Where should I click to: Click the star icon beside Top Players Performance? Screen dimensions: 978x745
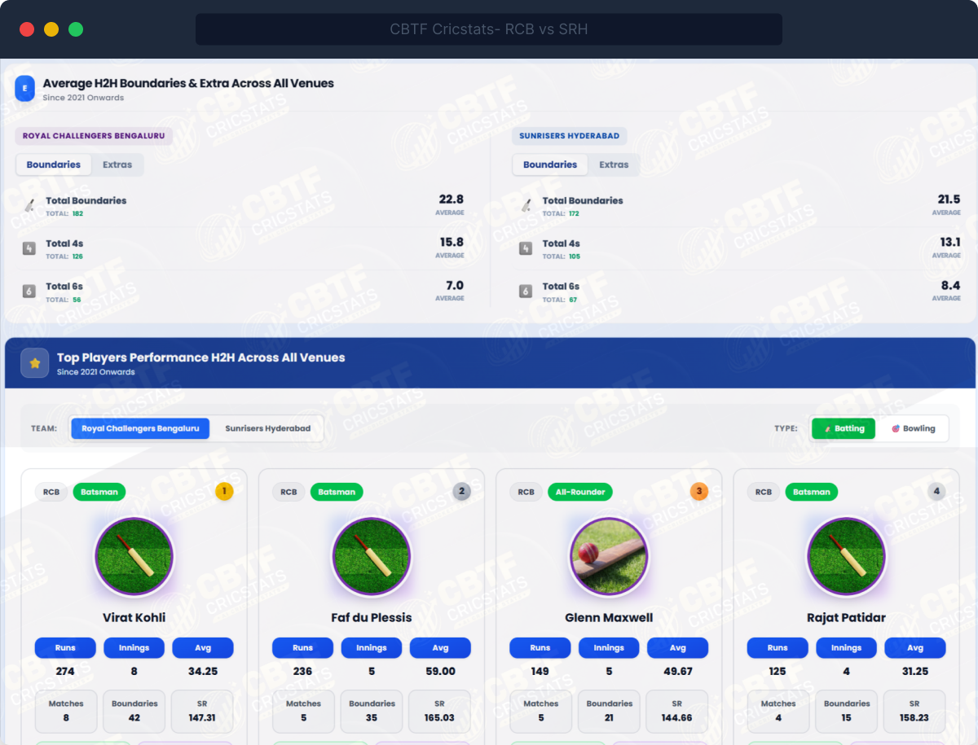tap(35, 363)
